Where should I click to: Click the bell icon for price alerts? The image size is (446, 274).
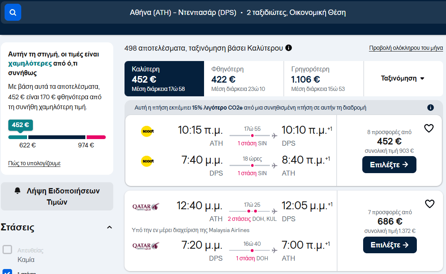click(x=17, y=191)
